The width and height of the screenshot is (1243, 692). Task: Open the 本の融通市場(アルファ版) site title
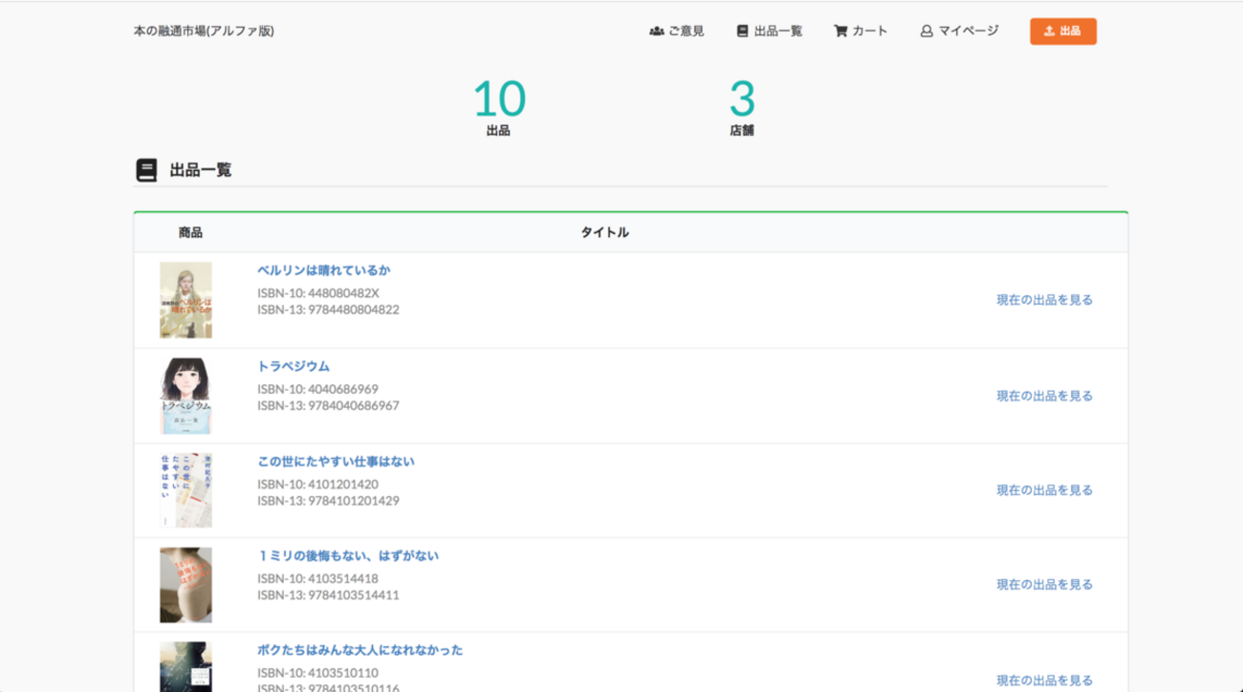click(204, 32)
